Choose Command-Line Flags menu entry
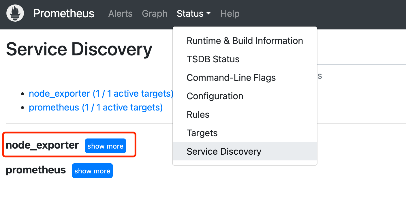 (x=245, y=78)
